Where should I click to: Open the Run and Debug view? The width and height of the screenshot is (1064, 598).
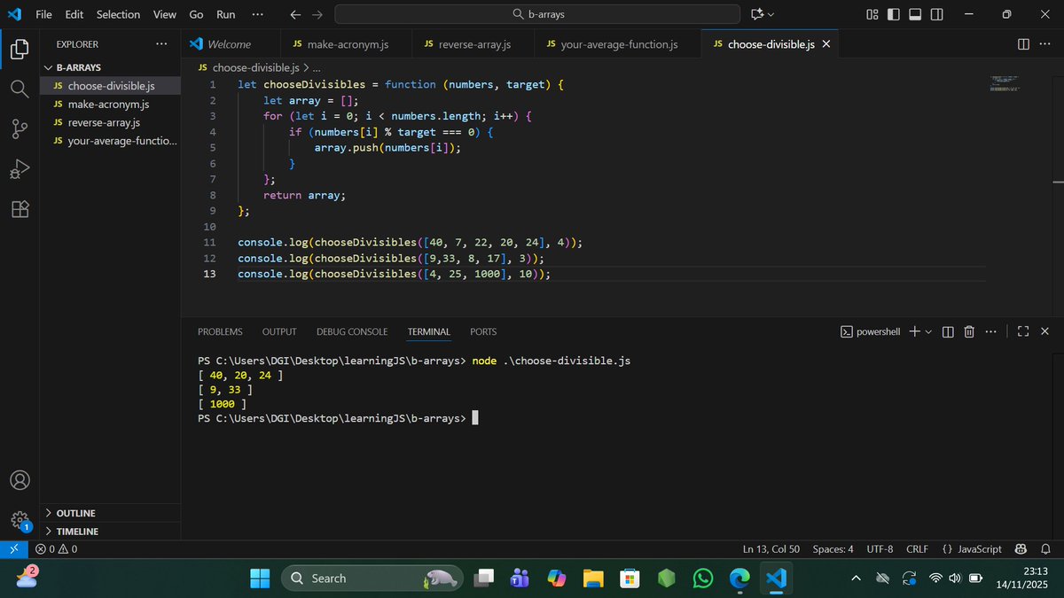coord(20,168)
